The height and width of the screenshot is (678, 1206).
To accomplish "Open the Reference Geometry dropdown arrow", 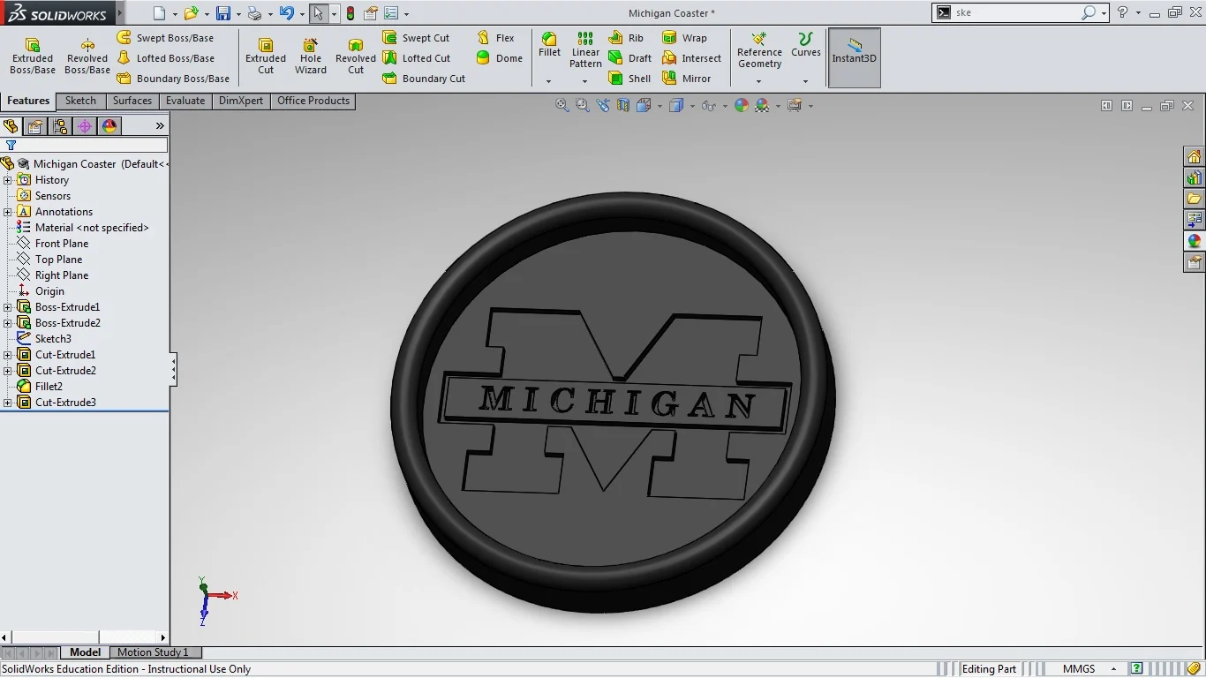I will click(x=758, y=81).
